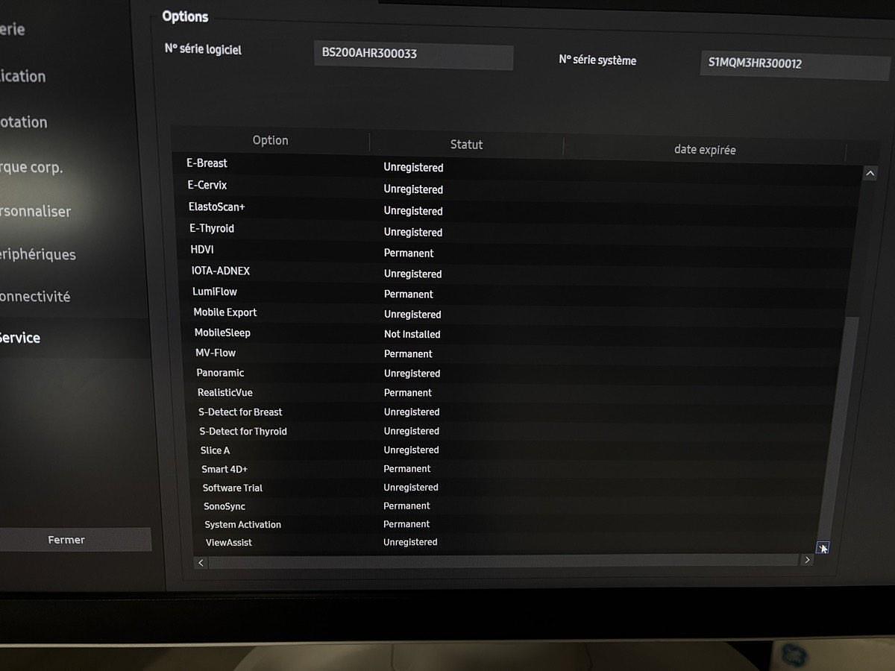Image resolution: width=895 pixels, height=671 pixels.
Task: Click the horizontal scrollbar track
Action: coord(503,561)
